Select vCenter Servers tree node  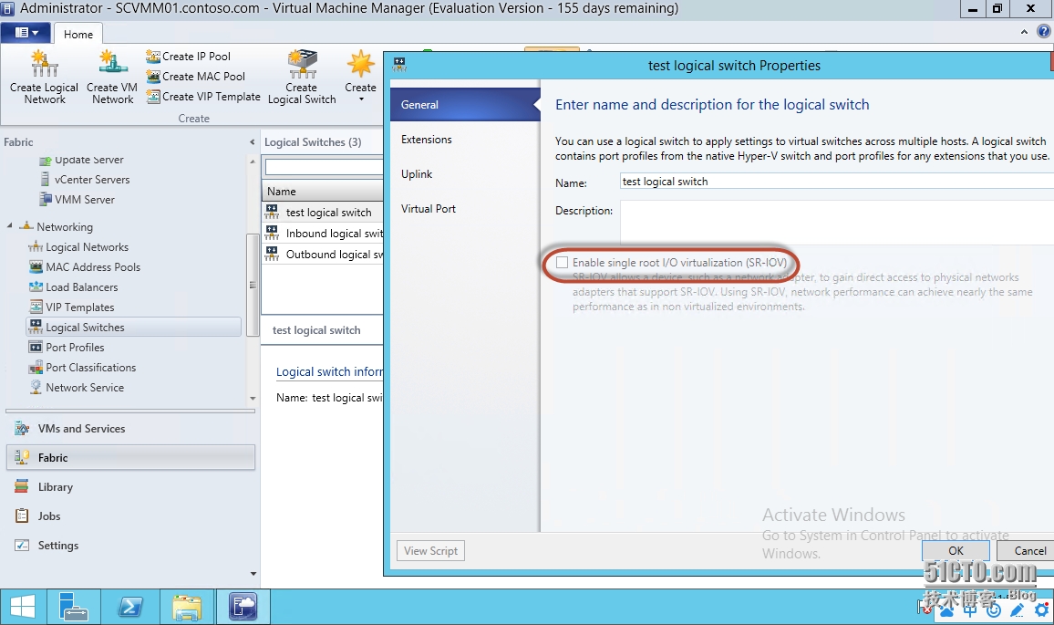click(84, 180)
